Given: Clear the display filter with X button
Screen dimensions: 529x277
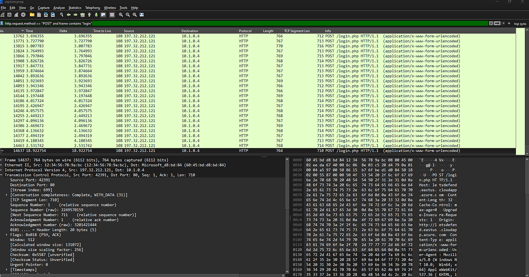Looking at the screenshot, I should coord(491,23).
